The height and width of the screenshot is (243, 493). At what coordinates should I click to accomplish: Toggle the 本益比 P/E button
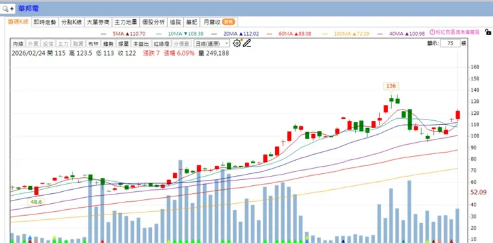tap(141, 44)
